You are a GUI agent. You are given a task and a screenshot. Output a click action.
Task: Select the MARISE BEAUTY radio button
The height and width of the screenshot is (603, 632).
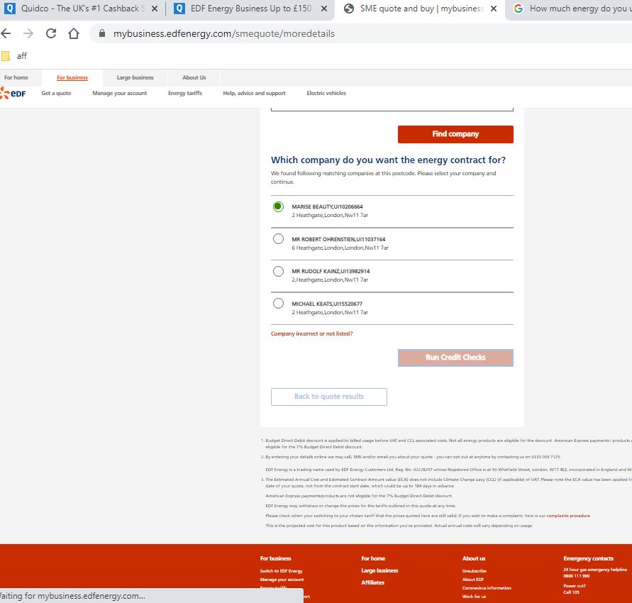(278, 206)
